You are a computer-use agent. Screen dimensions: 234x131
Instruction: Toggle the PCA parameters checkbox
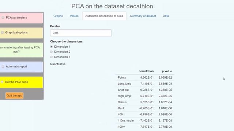[x=3, y=17]
